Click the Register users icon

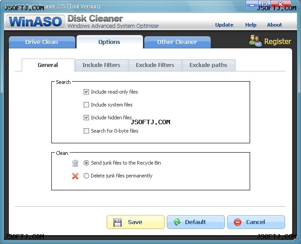pyautogui.click(x=255, y=41)
